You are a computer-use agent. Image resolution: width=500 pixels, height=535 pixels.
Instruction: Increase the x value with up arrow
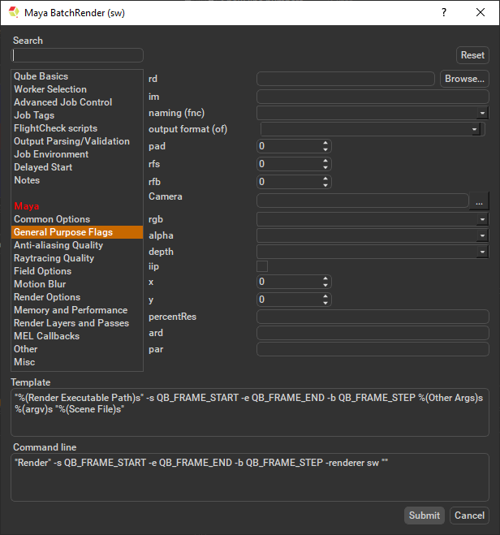[325, 278]
